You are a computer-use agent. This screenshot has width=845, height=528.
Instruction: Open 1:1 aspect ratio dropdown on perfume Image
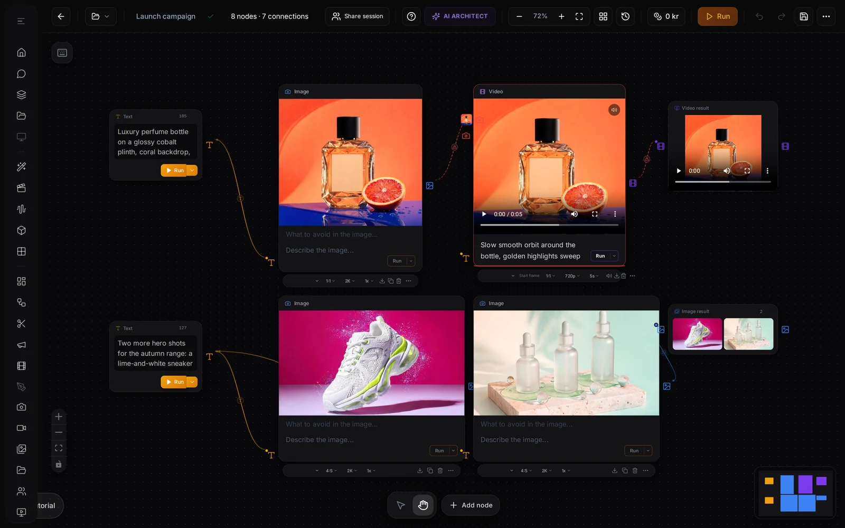click(331, 281)
